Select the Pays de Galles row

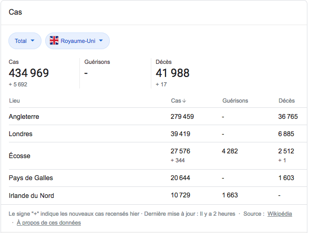(x=158, y=178)
